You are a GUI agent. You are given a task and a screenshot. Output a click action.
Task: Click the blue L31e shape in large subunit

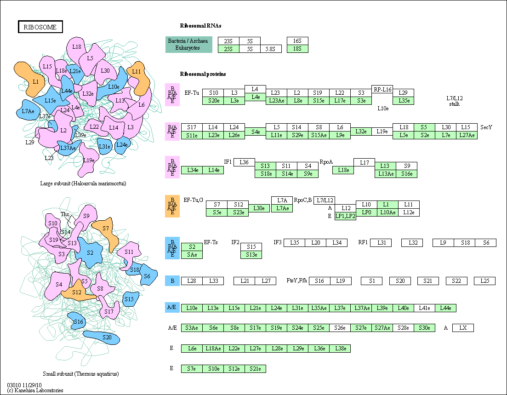[105, 146]
